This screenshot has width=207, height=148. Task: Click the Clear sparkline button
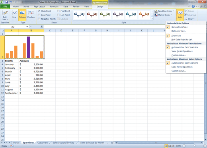[189, 19]
